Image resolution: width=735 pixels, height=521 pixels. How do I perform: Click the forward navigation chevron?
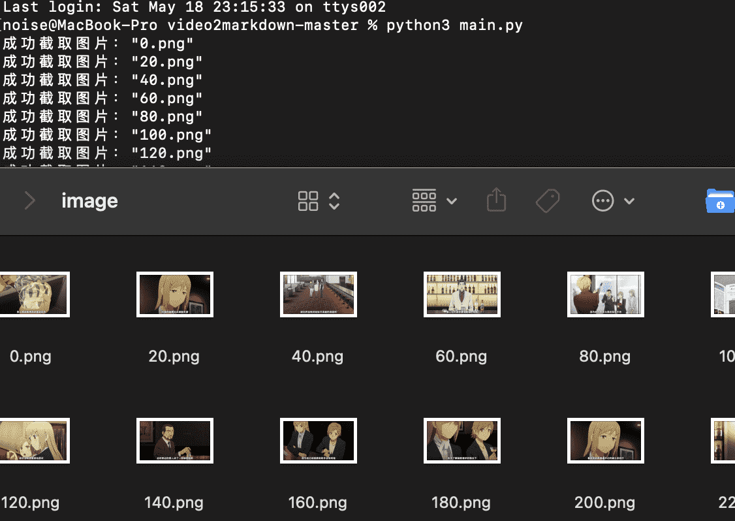29,200
